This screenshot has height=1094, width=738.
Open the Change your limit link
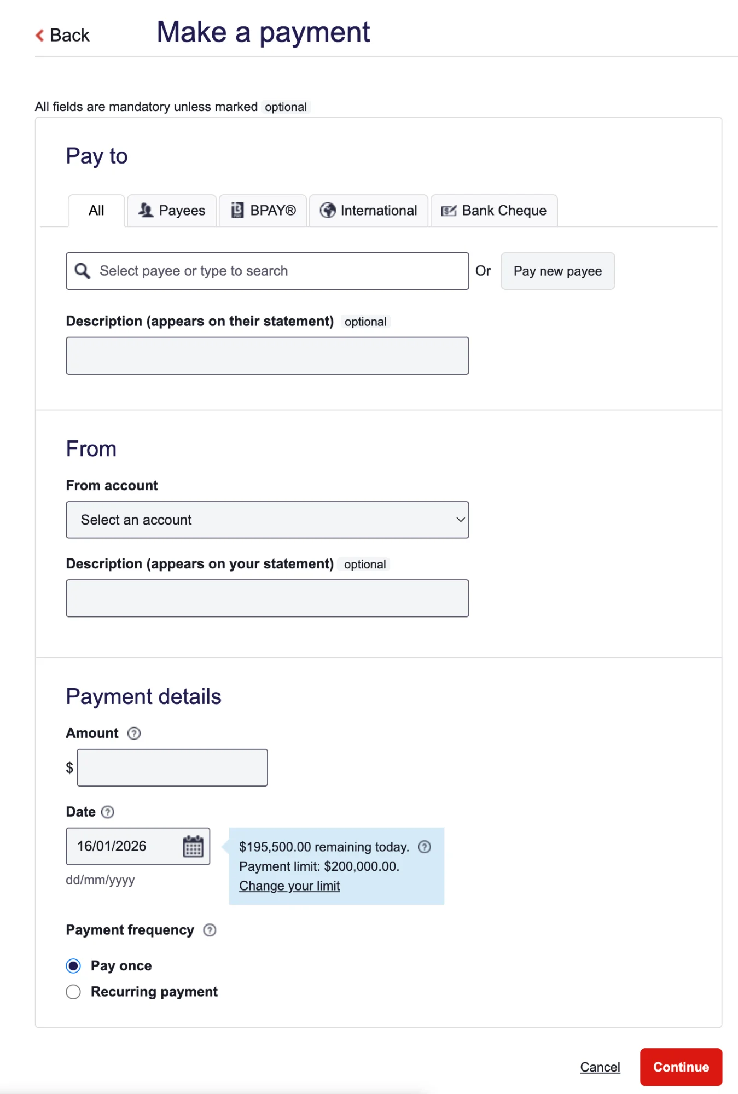289,886
